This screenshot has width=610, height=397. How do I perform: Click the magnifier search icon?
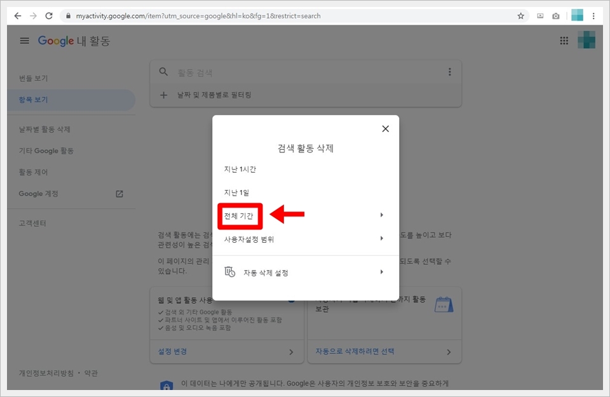point(163,72)
